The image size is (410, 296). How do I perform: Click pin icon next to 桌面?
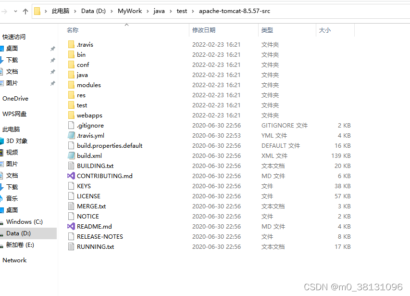pyautogui.click(x=53, y=49)
